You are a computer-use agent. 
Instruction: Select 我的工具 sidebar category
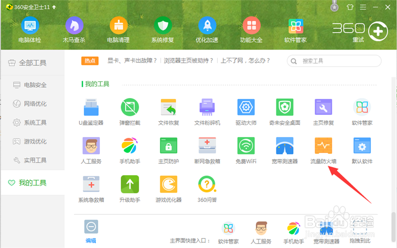(33, 183)
